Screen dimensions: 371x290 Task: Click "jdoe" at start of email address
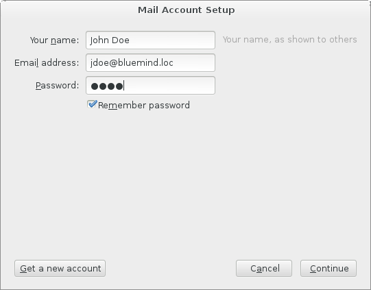point(99,62)
